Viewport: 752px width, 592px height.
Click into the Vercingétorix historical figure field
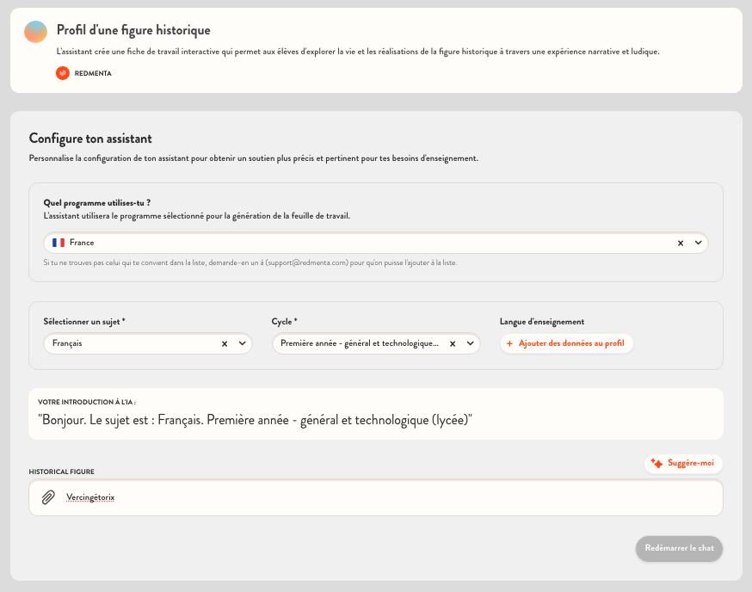[387, 497]
